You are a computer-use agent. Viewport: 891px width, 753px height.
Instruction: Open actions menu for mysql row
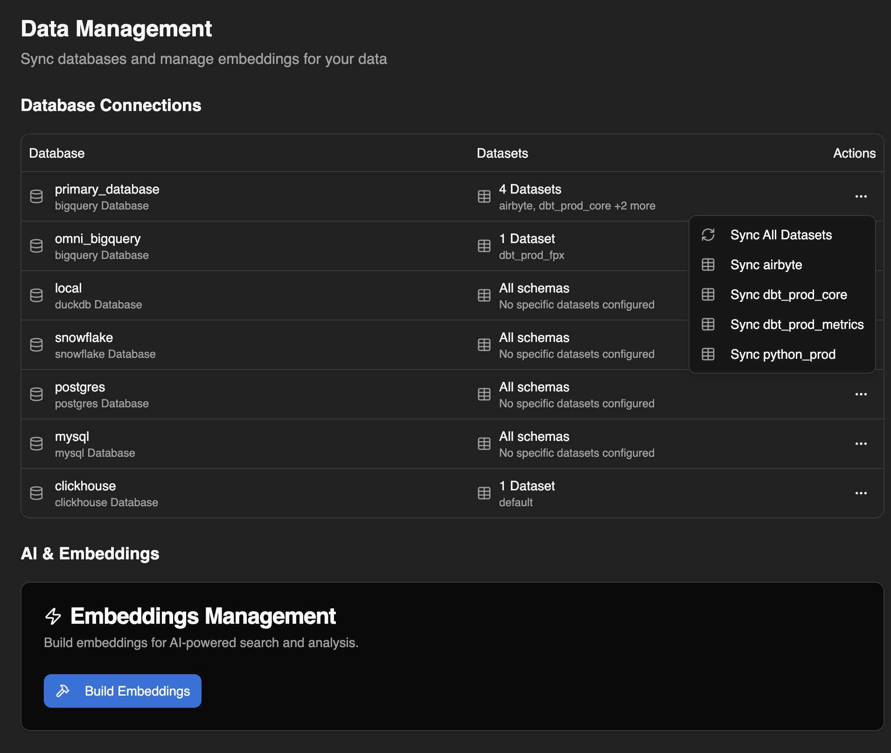tap(861, 444)
